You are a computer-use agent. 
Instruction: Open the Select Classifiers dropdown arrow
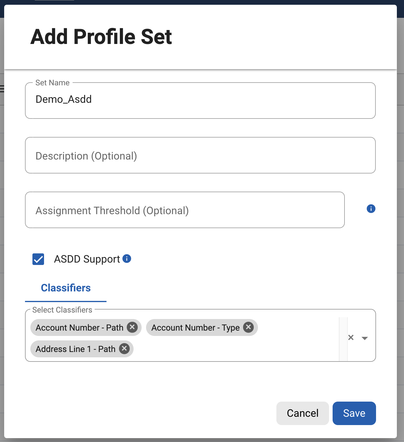(x=365, y=338)
